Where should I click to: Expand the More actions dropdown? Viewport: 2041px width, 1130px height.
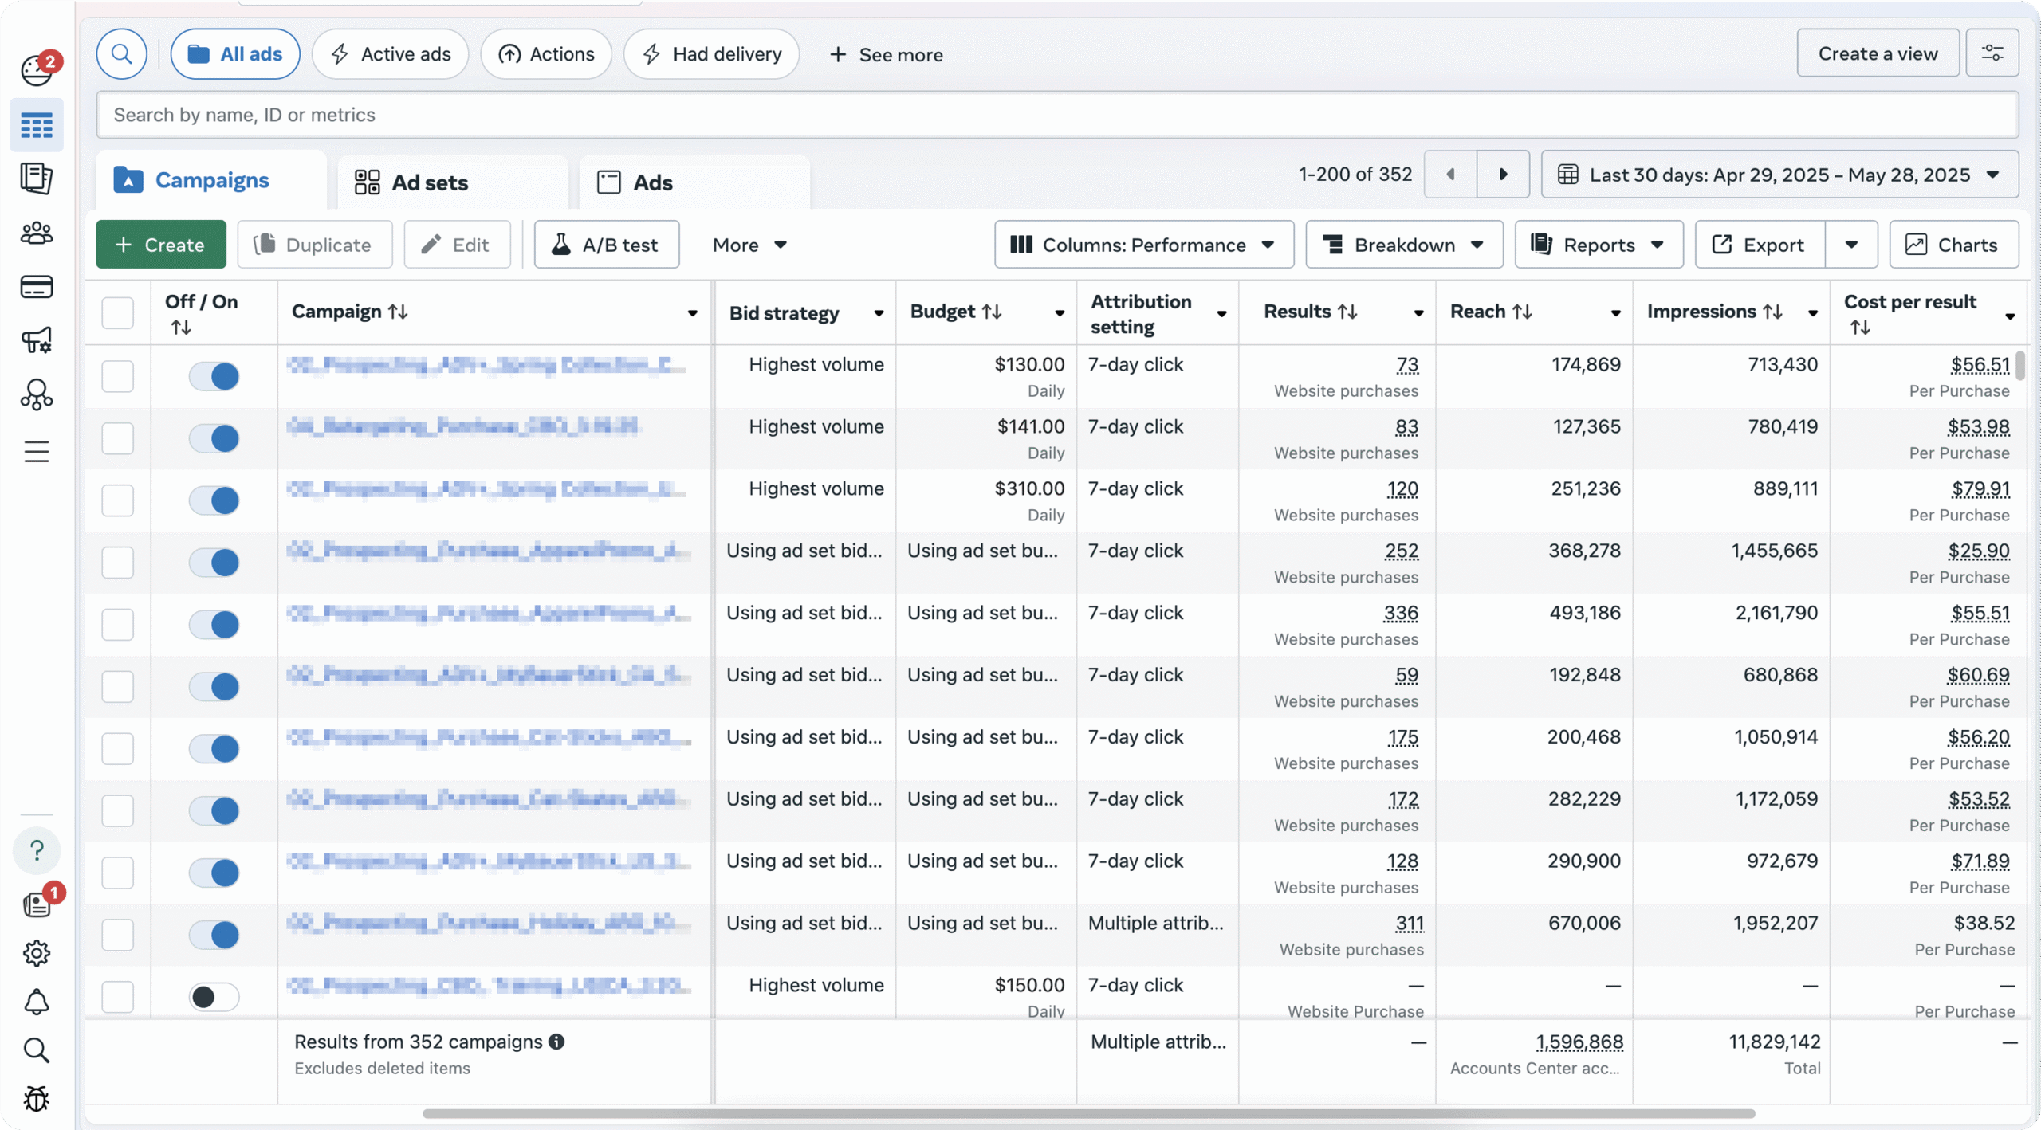(749, 245)
